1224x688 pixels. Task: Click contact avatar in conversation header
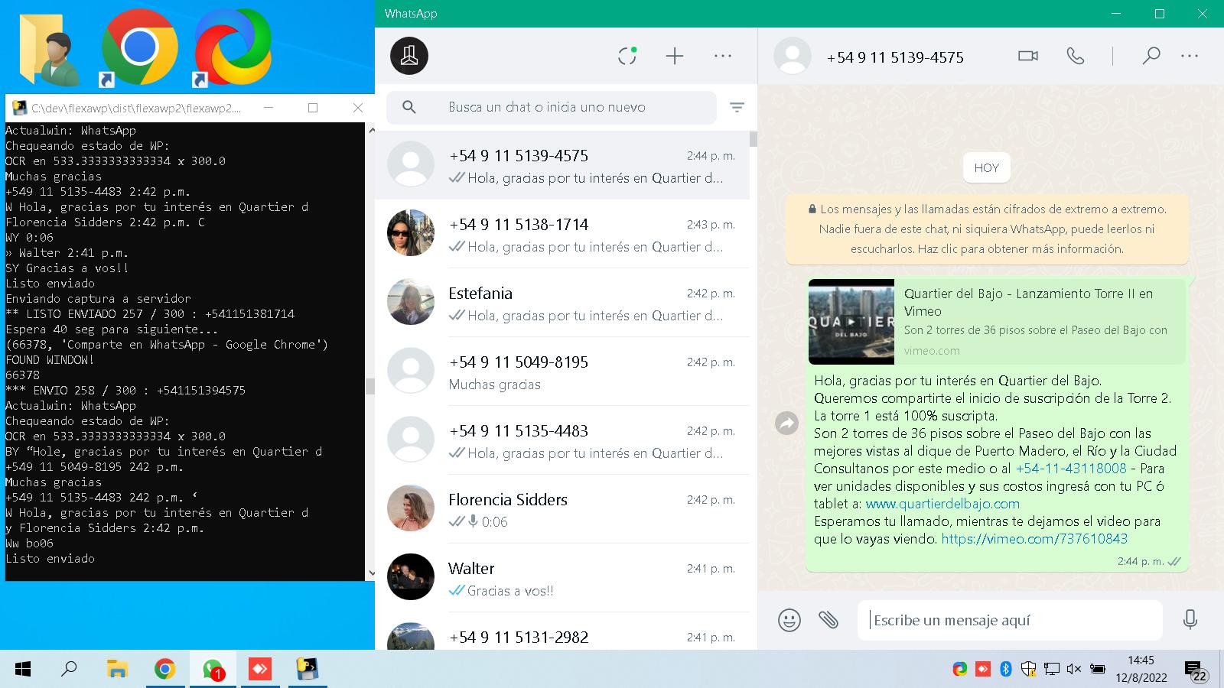793,56
